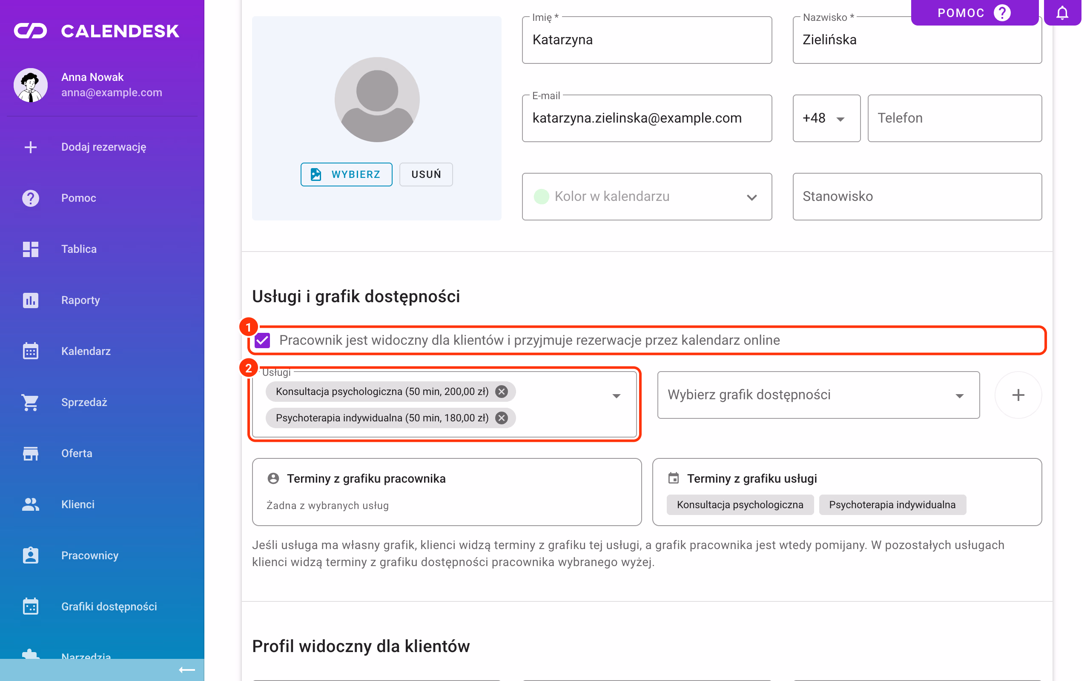The width and height of the screenshot is (1090, 681).
Task: Remove the Konsultacja psychologiczna service chip
Action: point(501,392)
